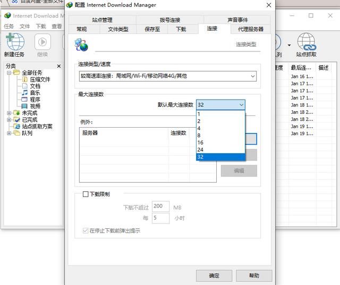Select the 程序 category icon

click(24, 100)
